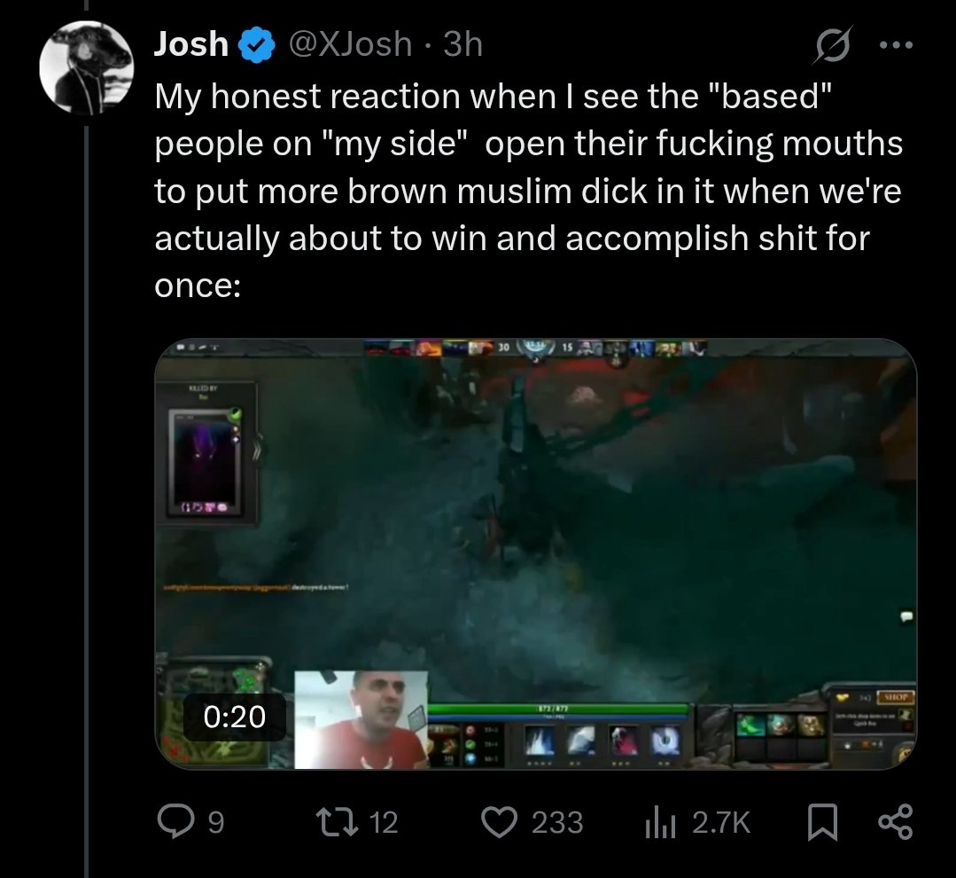
Task: Click the Killed By panel in the video
Action: tap(208, 452)
